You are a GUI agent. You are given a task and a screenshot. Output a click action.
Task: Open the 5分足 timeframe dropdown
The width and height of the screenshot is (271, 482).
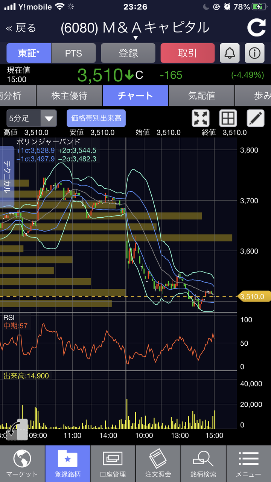[32, 118]
